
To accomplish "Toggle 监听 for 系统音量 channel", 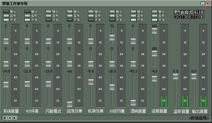I will [x=6, y=16].
